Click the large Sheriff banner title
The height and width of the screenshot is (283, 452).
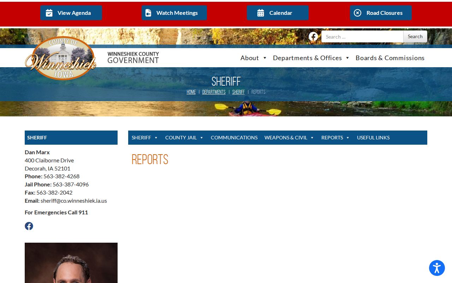click(226, 82)
